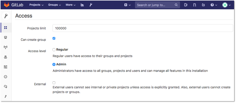Viewport: 236px width, 103px height.
Task: Click the magnifier icon in search box
Action: [176, 5]
